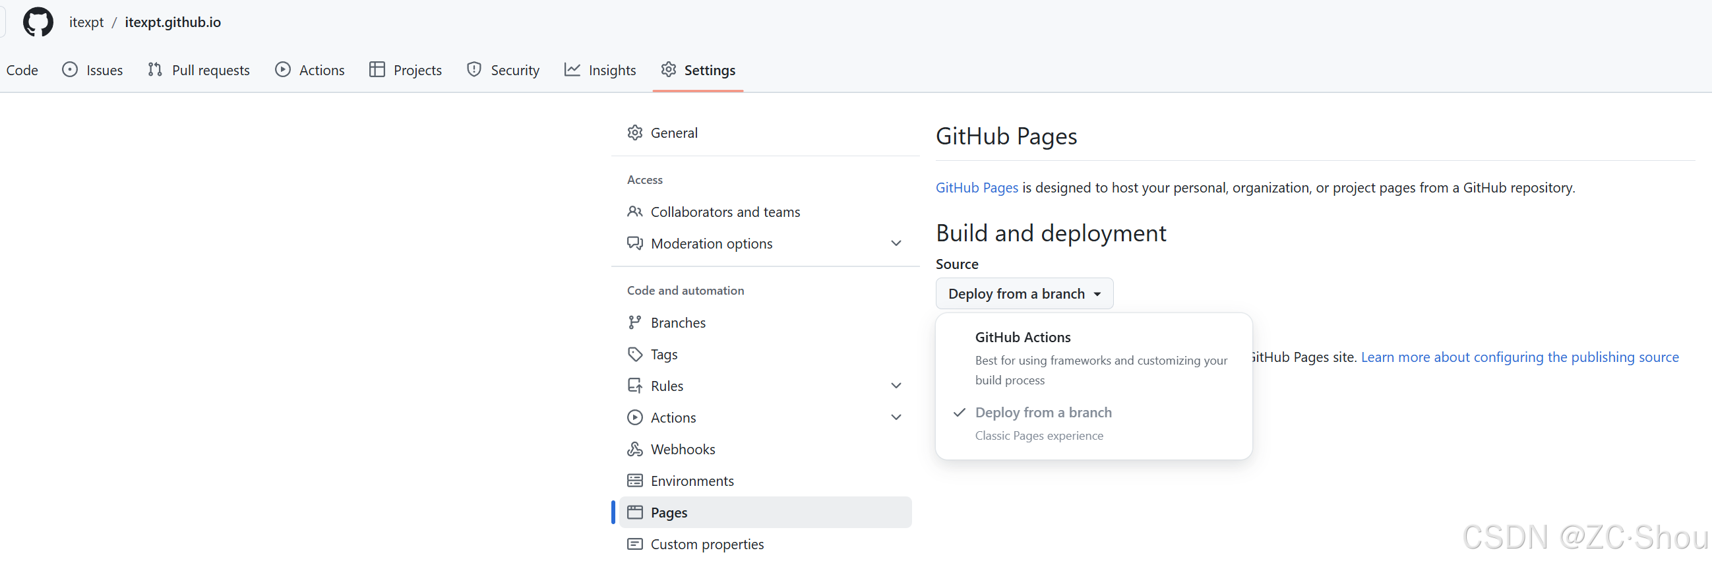
Task: Expand the Actions settings chevron in sidebar
Action: (x=895, y=417)
